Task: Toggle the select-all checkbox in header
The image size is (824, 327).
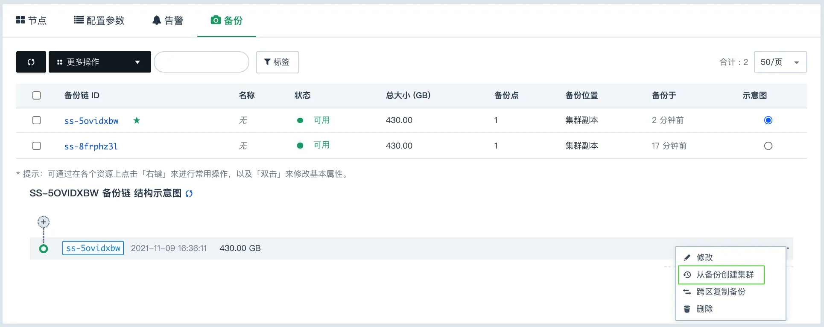Action: (x=37, y=96)
